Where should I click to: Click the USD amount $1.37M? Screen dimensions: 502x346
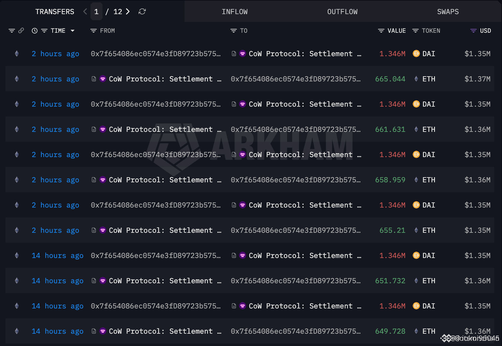(477, 79)
